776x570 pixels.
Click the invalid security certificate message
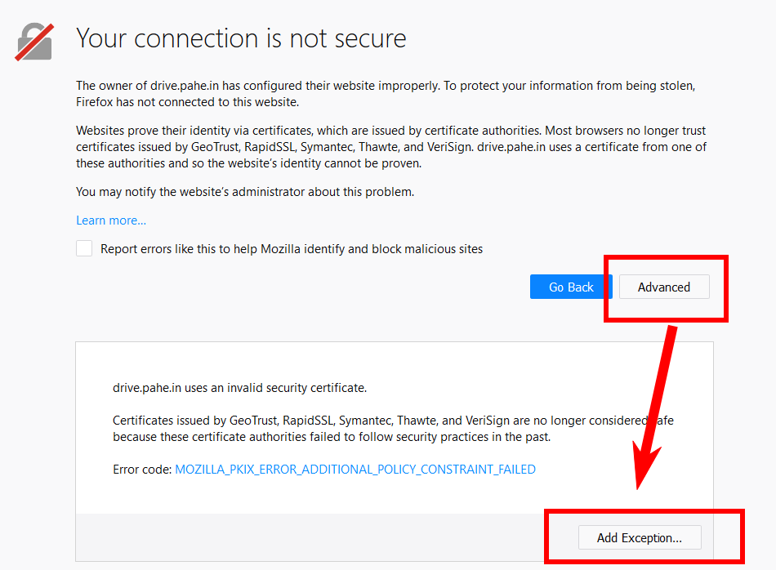tap(239, 388)
